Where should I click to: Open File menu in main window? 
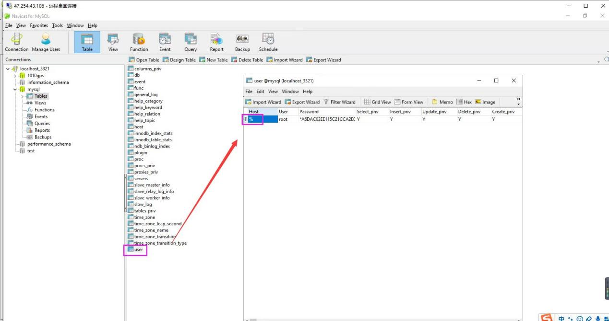(9, 25)
